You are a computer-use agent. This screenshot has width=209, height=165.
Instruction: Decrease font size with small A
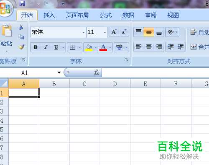[x=124, y=32]
